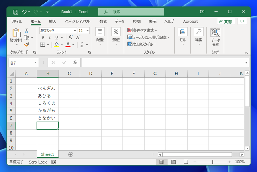The image size is (257, 172).
Task: Expand fill color dropdown arrow
Action: 61,44
